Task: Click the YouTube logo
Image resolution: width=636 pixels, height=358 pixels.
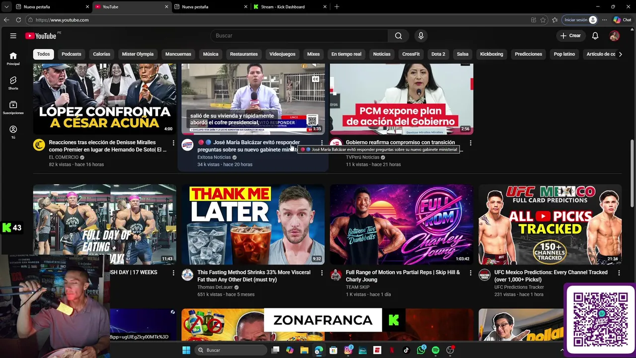Action: pos(41,36)
